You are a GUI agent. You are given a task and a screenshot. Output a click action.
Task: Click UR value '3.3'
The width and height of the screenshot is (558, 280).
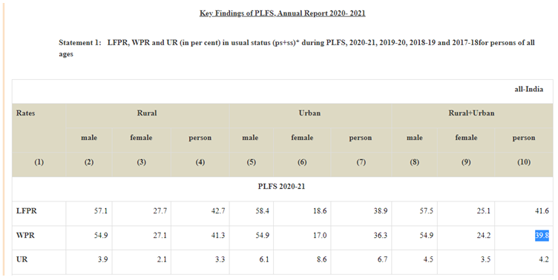[220, 259]
